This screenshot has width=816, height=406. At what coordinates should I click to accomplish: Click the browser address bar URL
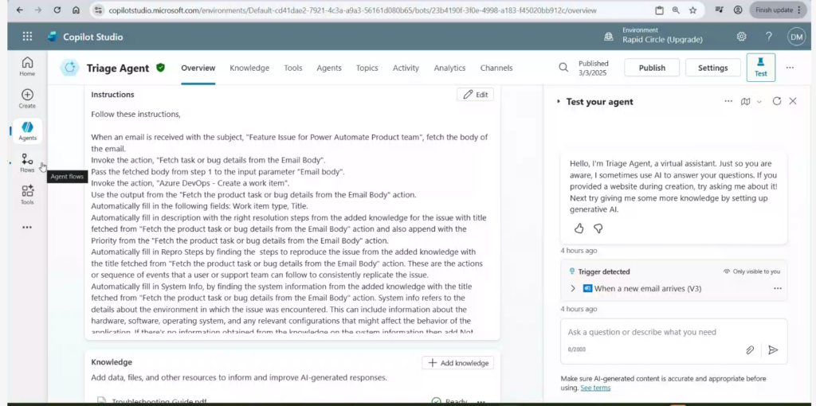(x=352, y=10)
